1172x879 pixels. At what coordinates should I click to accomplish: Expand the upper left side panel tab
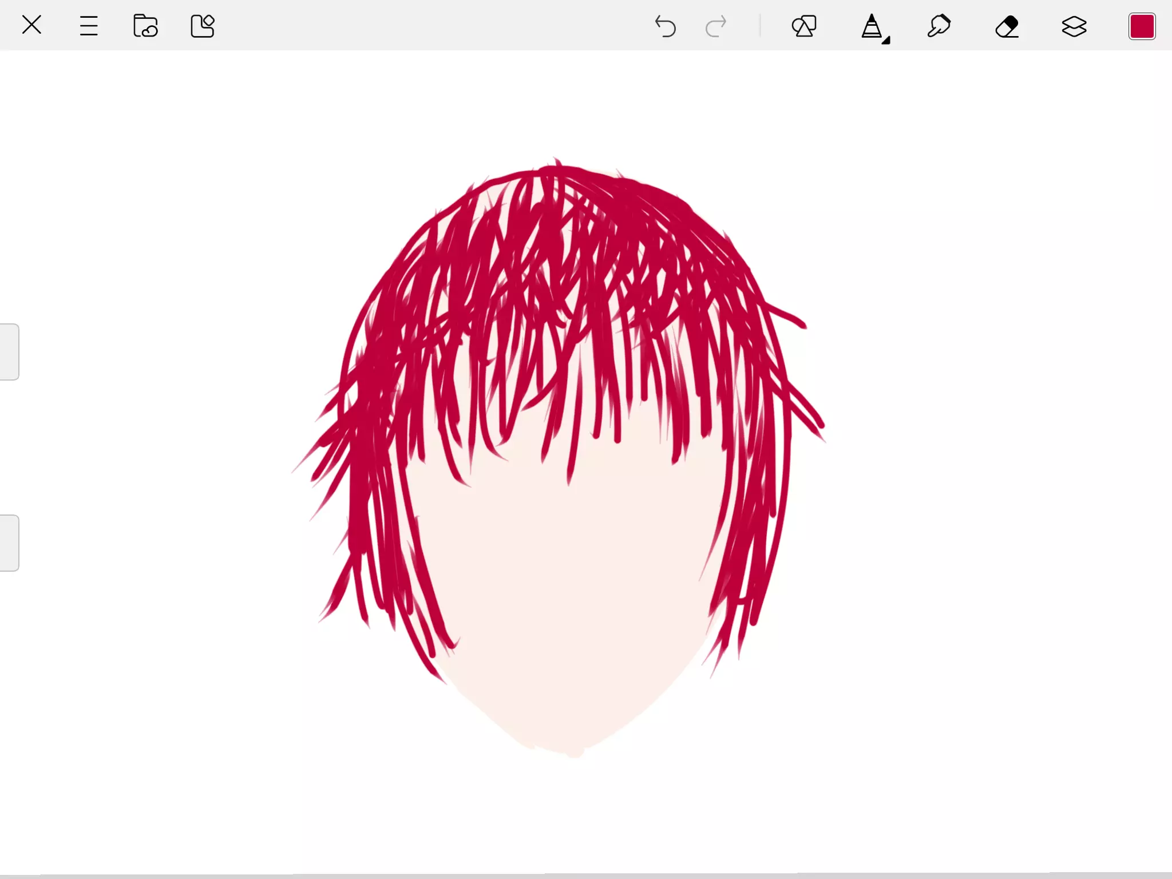(x=9, y=351)
